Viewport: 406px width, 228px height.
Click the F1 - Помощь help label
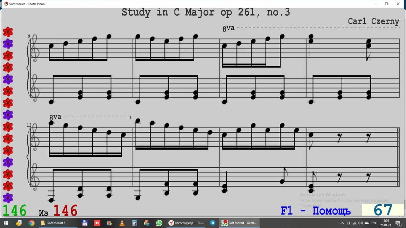(316, 211)
